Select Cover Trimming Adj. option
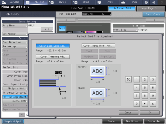 point(53,57)
